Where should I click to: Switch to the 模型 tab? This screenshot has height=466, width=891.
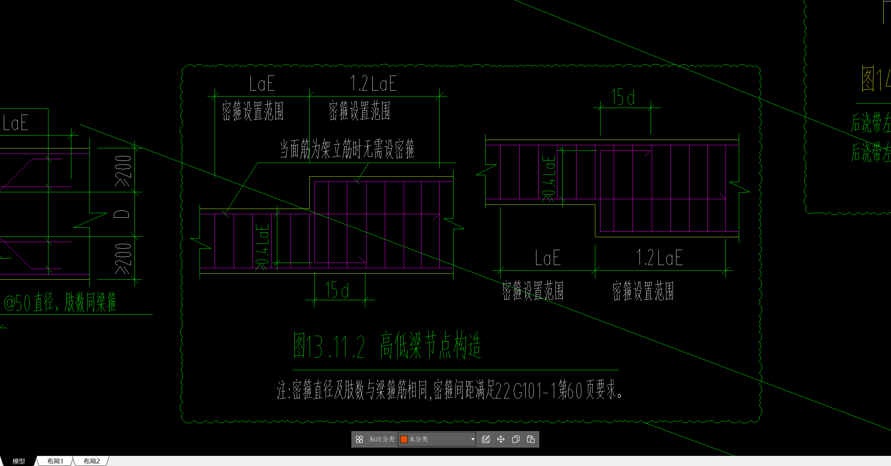click(x=19, y=461)
